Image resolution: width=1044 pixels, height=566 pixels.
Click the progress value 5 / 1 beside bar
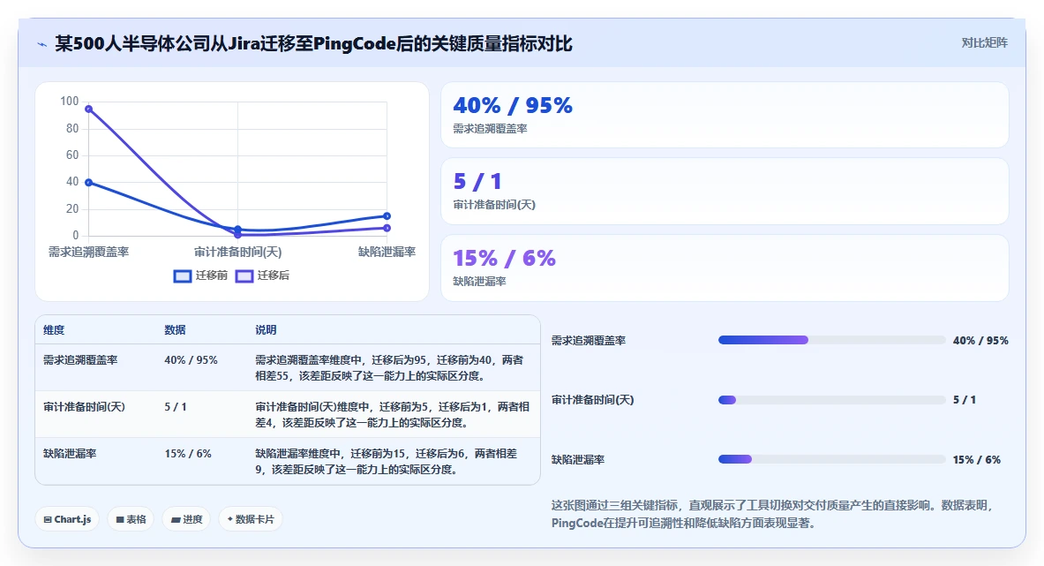pyautogui.click(x=964, y=400)
